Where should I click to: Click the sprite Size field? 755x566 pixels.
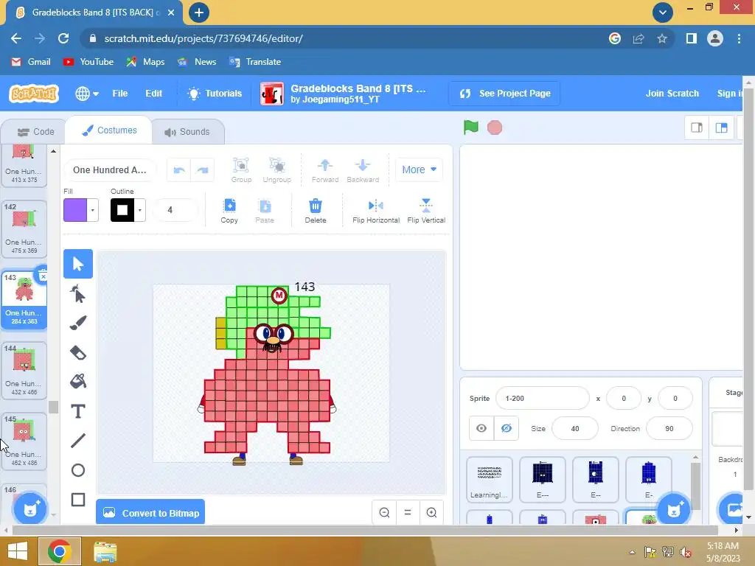click(x=575, y=428)
